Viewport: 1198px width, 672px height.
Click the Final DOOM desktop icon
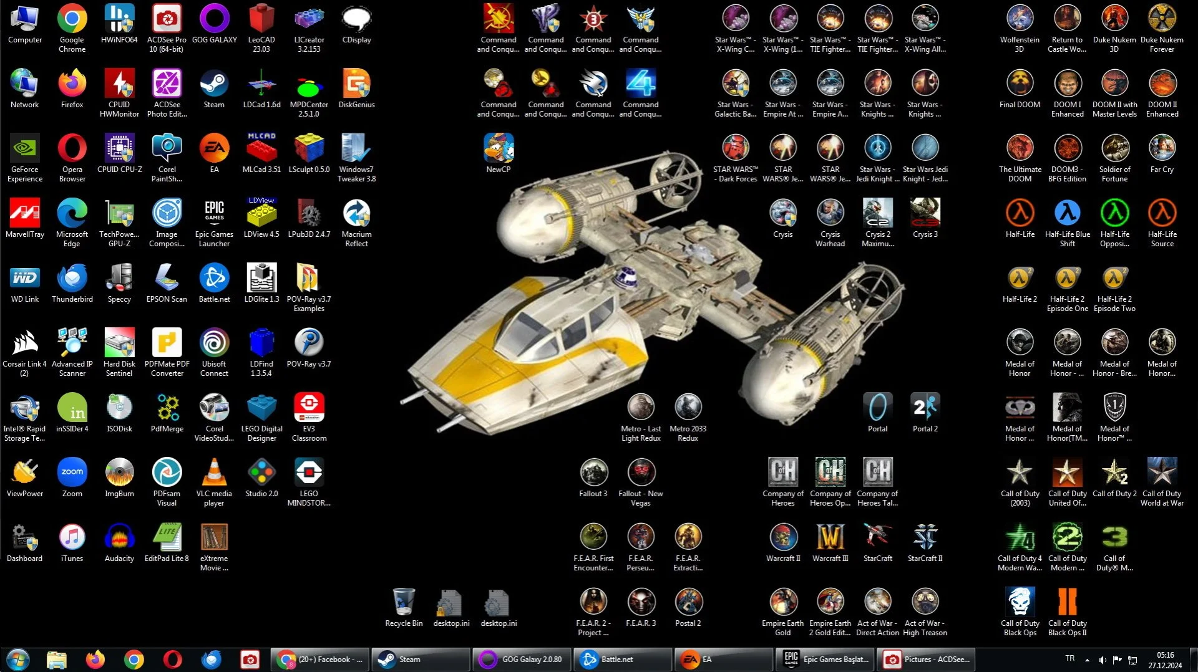[1020, 89]
